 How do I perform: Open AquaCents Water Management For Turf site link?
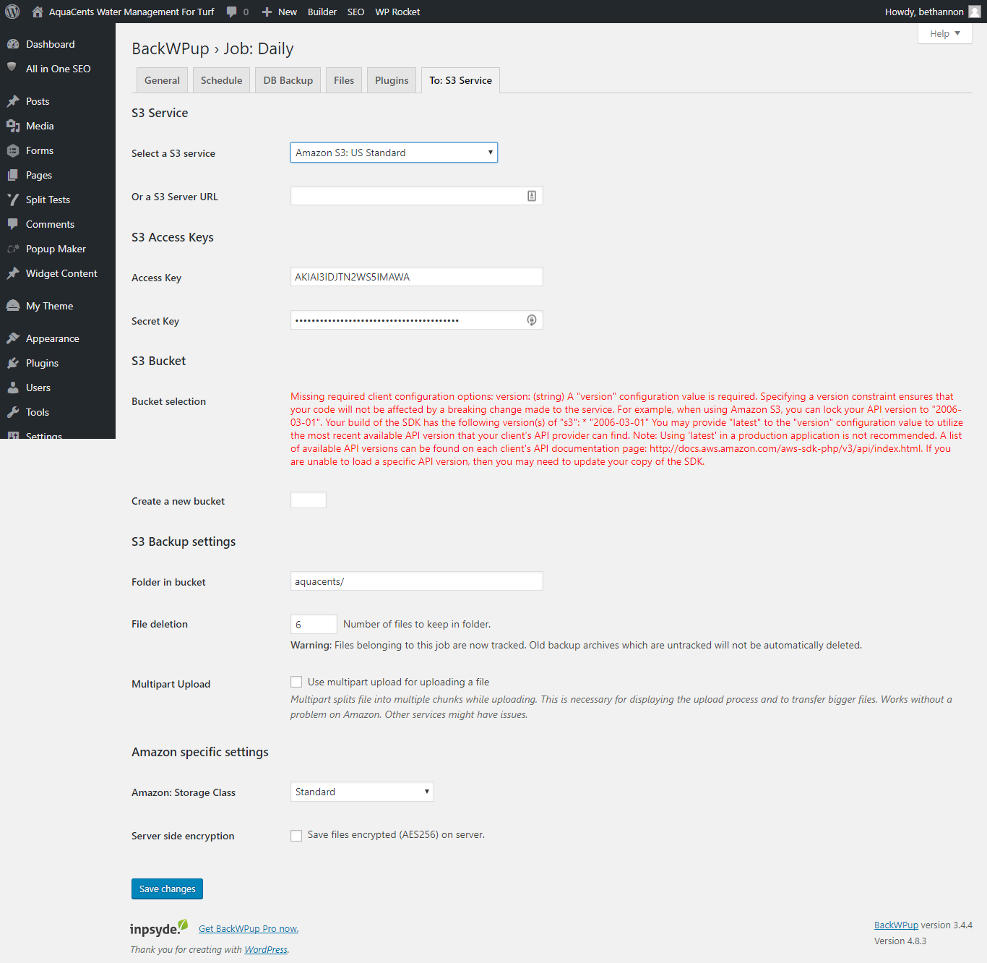click(x=132, y=12)
